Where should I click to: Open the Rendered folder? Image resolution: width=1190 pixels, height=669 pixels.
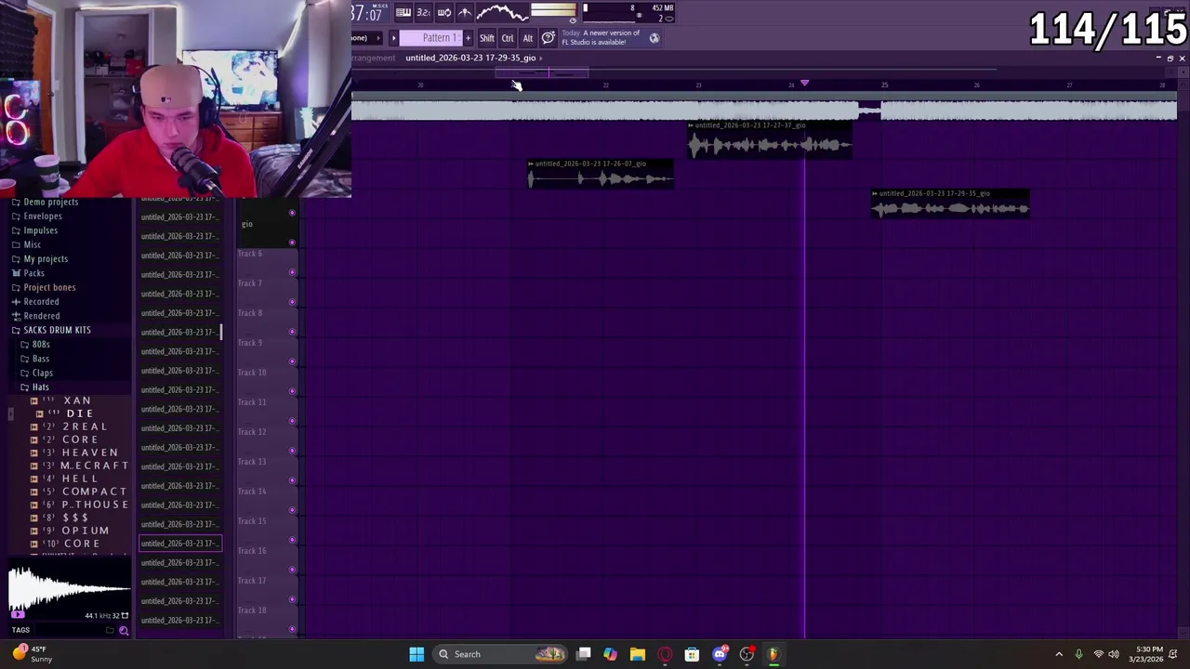pos(34,316)
